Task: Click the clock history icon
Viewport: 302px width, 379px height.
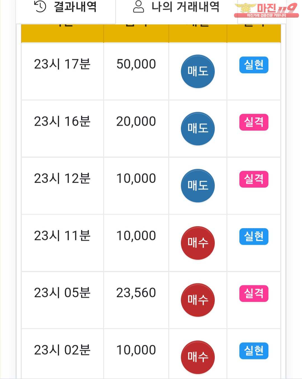Action: pyautogui.click(x=40, y=7)
